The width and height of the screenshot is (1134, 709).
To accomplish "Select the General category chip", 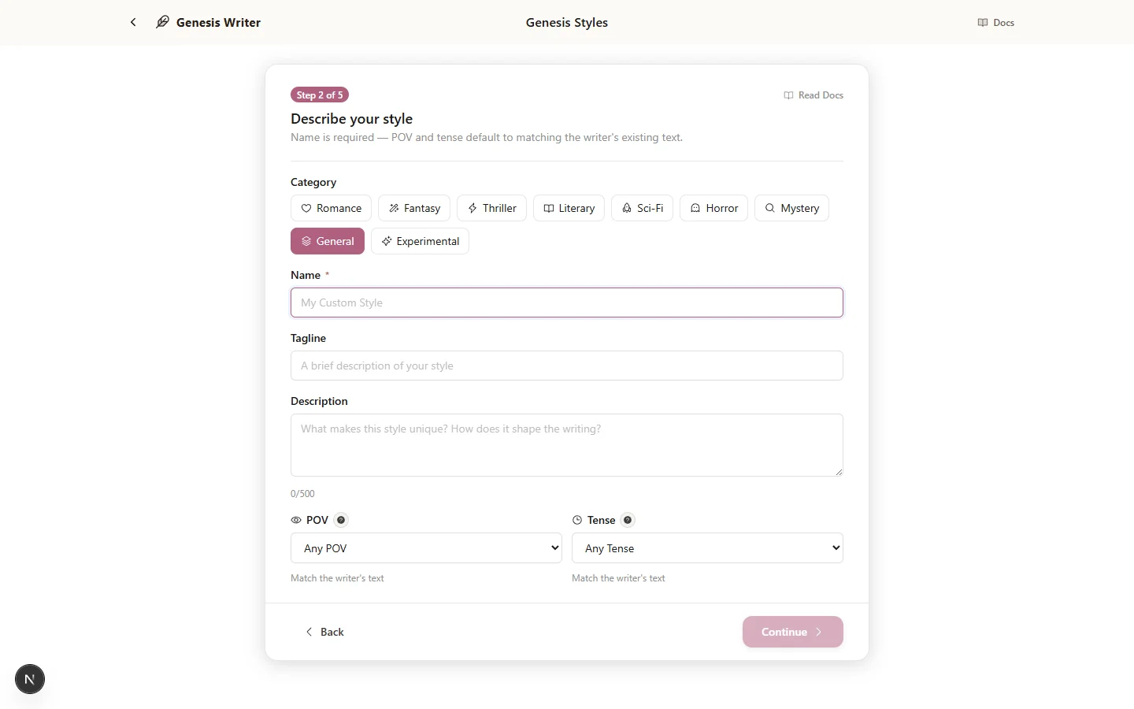I will [x=328, y=241].
